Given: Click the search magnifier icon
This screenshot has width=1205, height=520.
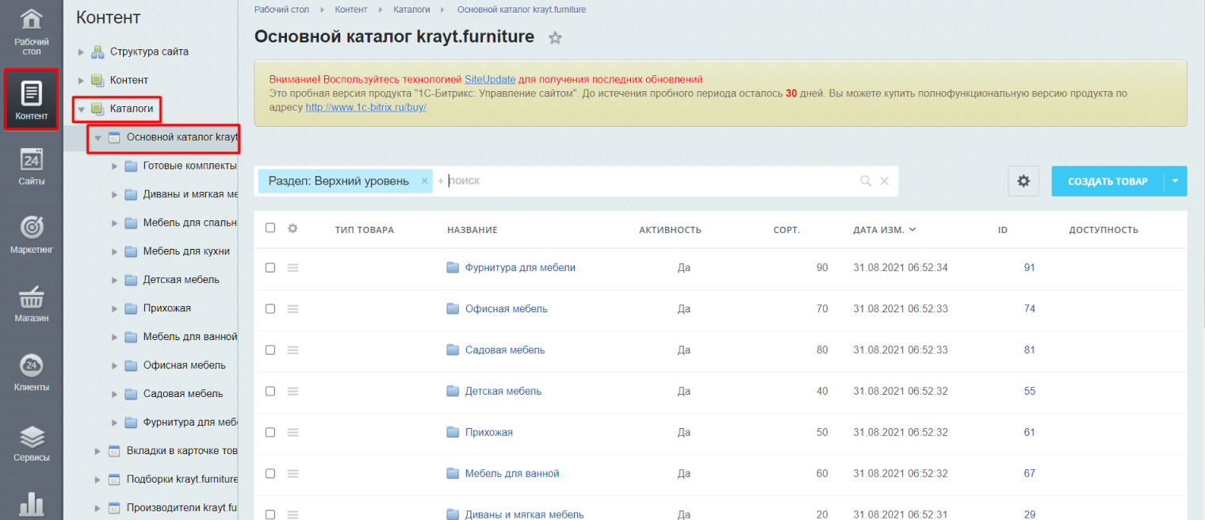Looking at the screenshot, I should pos(866,182).
